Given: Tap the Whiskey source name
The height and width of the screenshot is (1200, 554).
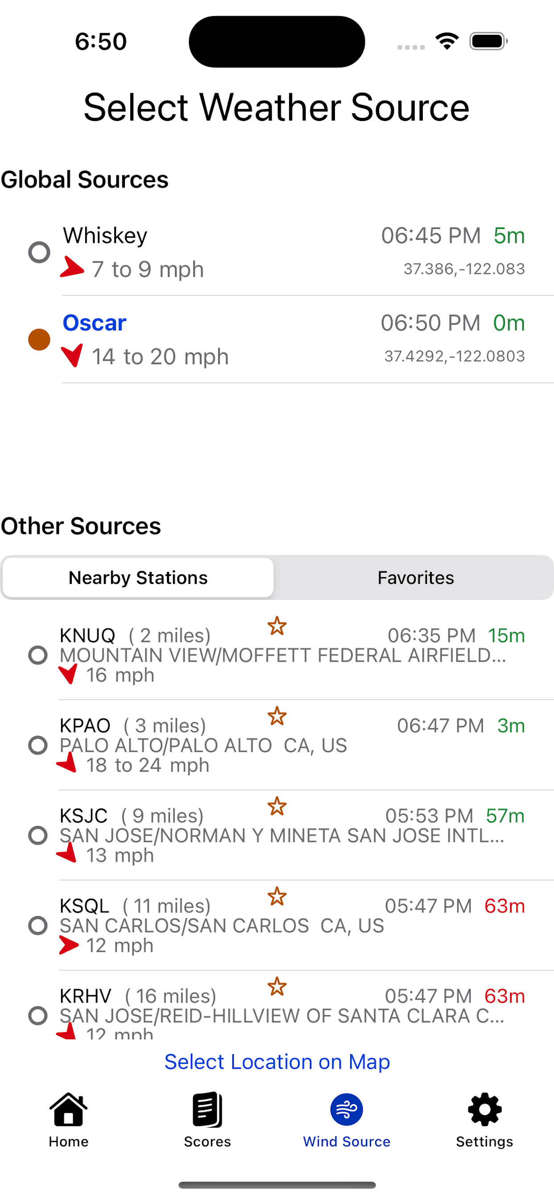Looking at the screenshot, I should tap(105, 235).
